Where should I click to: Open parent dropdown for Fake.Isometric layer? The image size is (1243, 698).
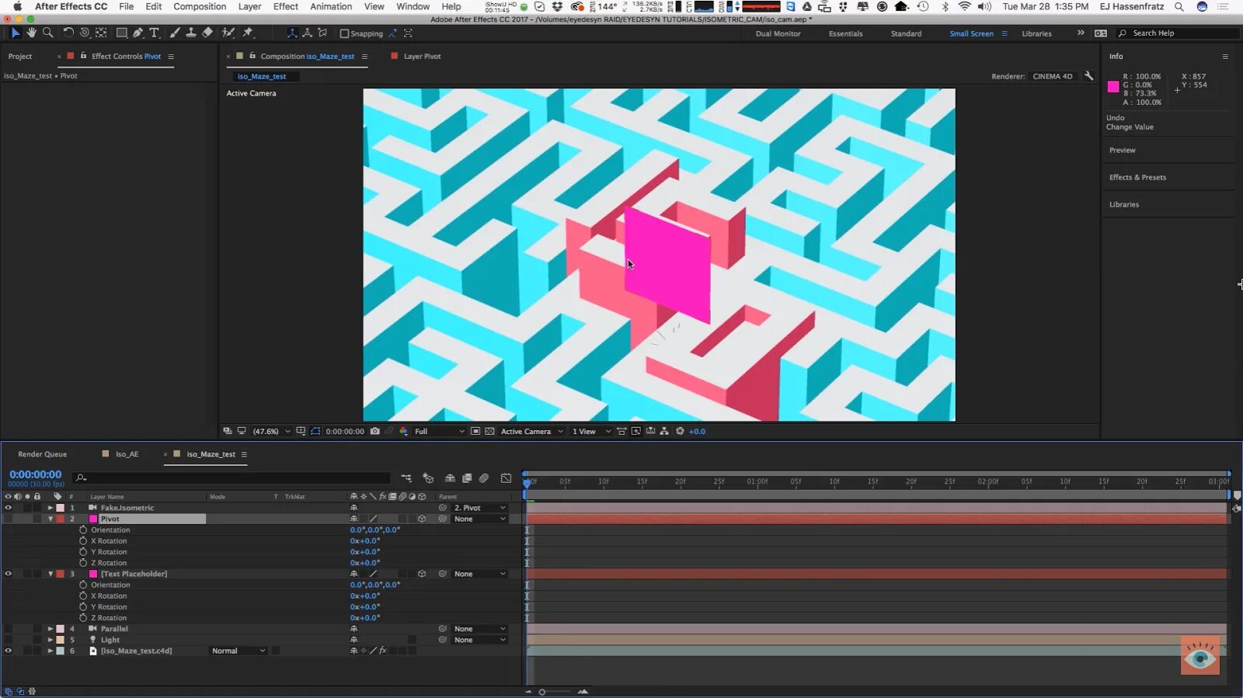tap(480, 508)
